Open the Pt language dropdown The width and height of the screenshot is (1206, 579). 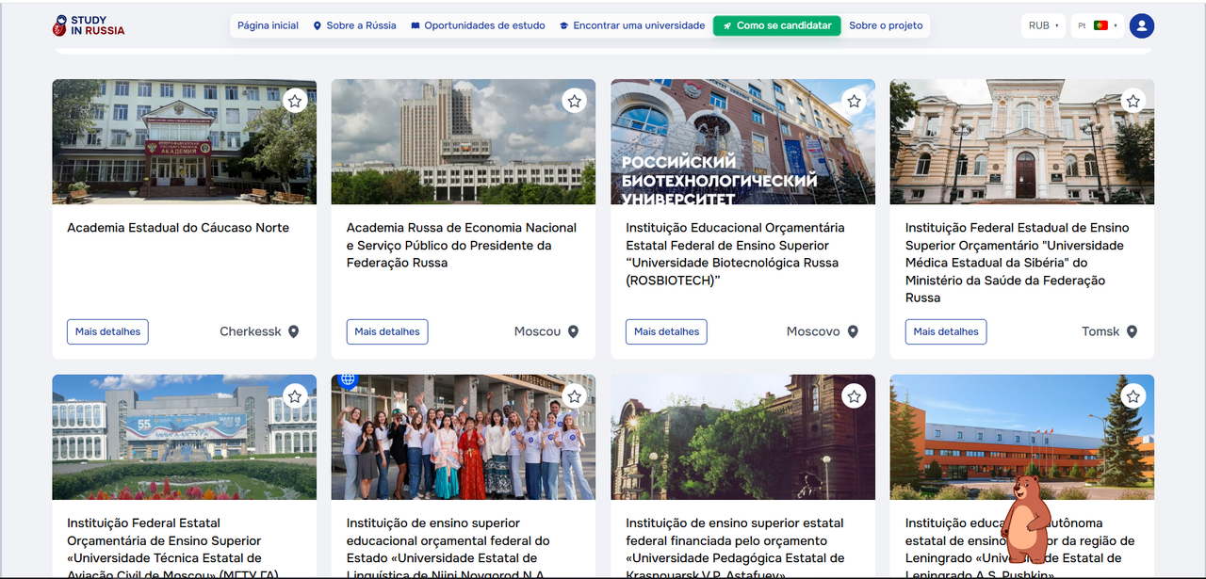pos(1098,25)
